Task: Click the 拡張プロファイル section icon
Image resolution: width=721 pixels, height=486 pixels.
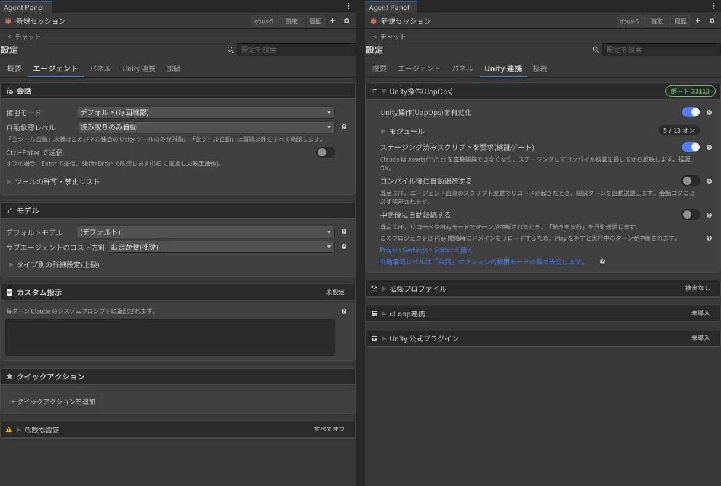Action: coord(374,289)
